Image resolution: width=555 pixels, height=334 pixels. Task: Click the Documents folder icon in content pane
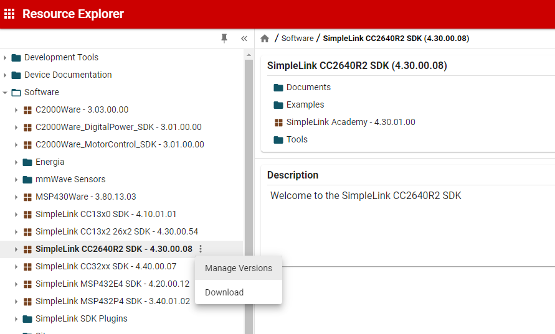(278, 87)
